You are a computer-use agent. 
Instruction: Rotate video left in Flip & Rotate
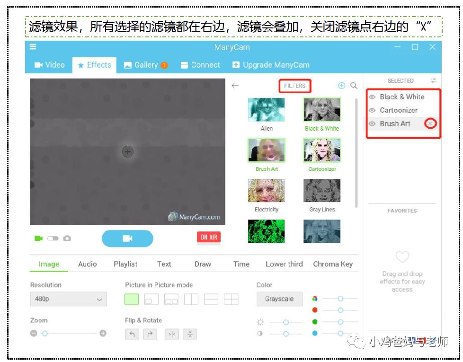click(x=133, y=334)
